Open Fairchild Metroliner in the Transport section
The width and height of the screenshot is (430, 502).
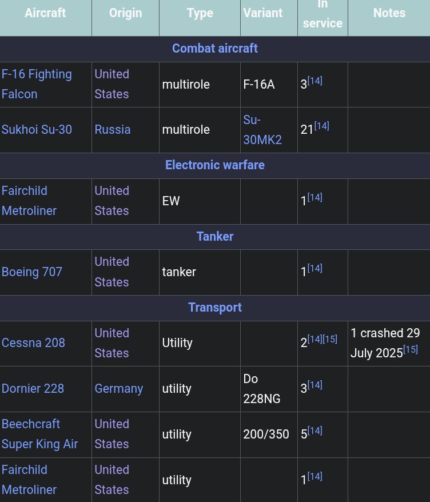pyautogui.click(x=29, y=480)
